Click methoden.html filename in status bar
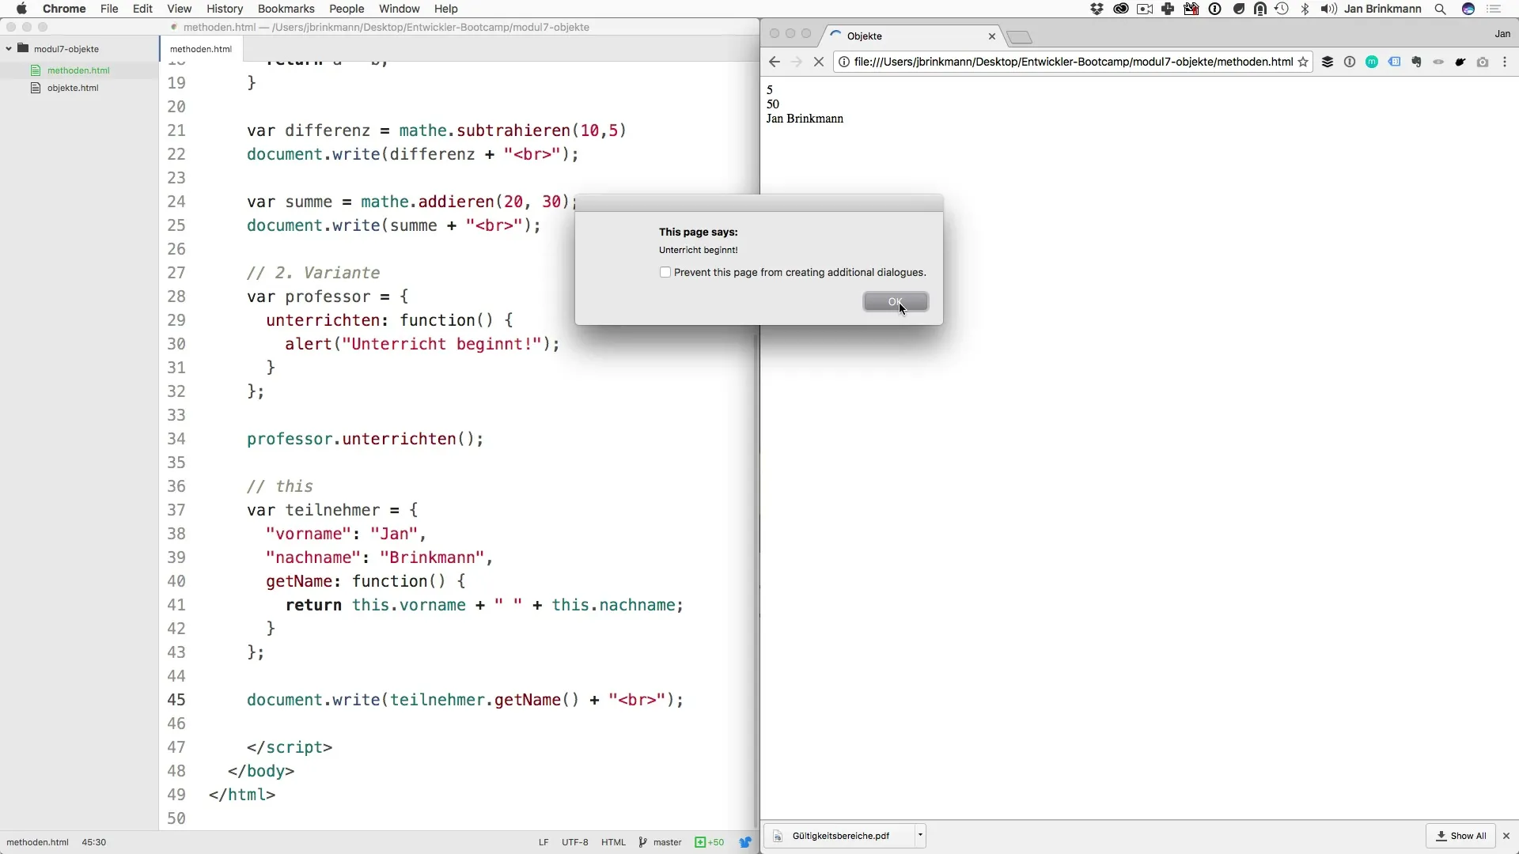1519x854 pixels. click(37, 842)
